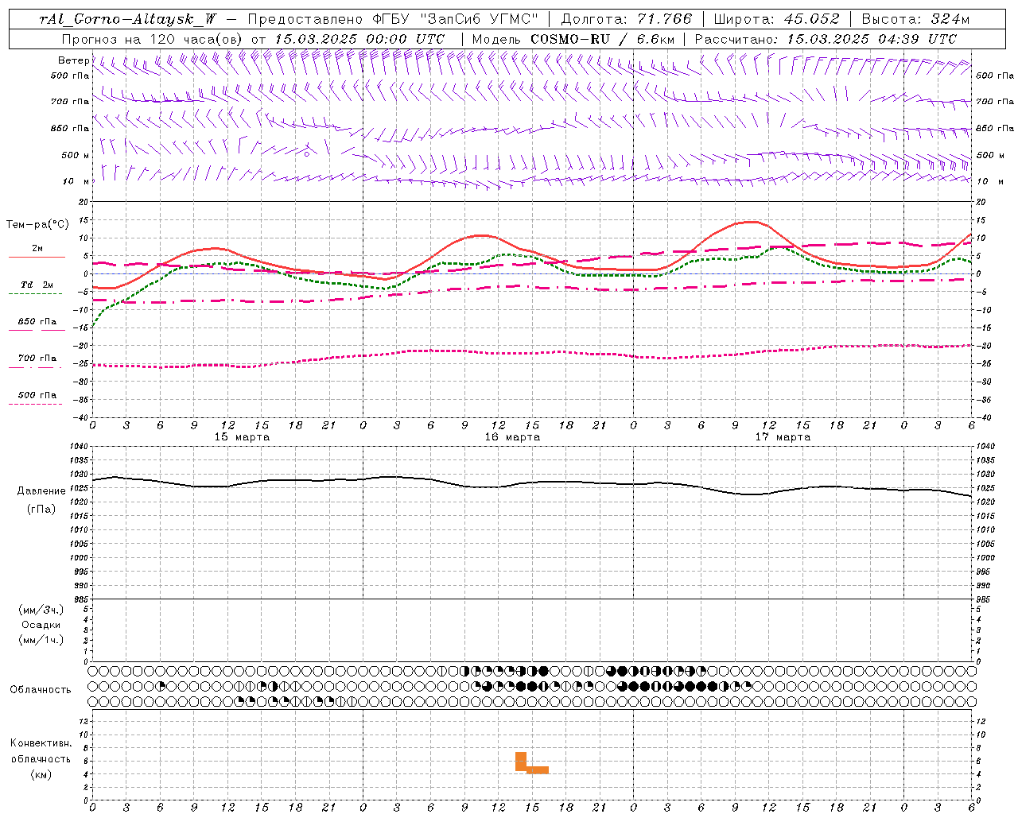Click the Рассчитано: 15.03.2025 04:39 UTC timestamp

pyautogui.click(x=826, y=39)
